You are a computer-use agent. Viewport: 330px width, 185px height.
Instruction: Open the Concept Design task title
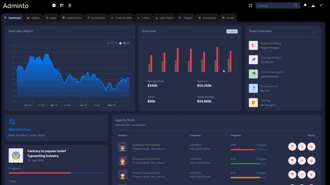(271, 58)
